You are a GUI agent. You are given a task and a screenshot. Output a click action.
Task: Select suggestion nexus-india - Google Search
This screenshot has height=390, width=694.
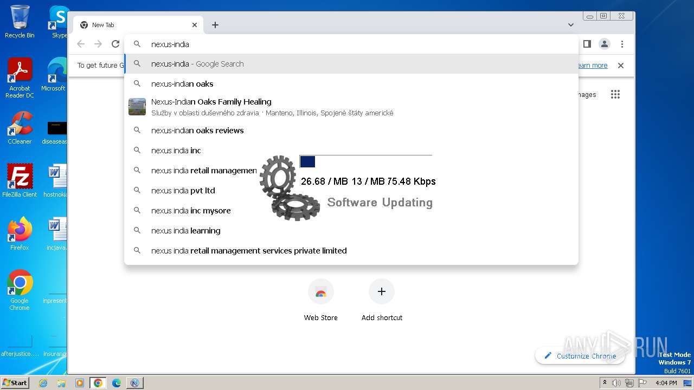point(351,64)
